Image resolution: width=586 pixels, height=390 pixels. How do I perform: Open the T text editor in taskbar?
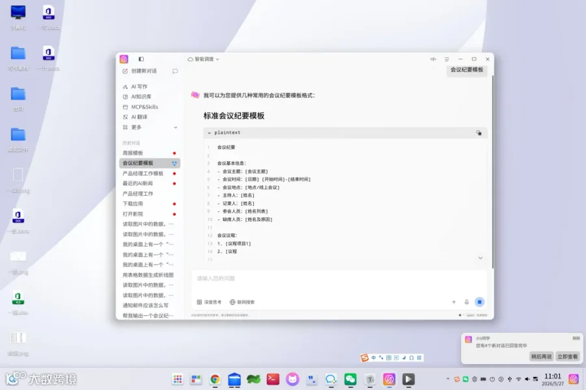coord(370,379)
